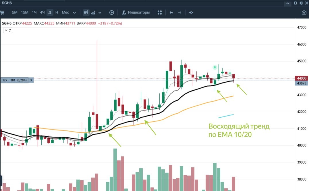Select the 5M timeframe
Screen dimensions: 309x191
(x=15, y=12)
